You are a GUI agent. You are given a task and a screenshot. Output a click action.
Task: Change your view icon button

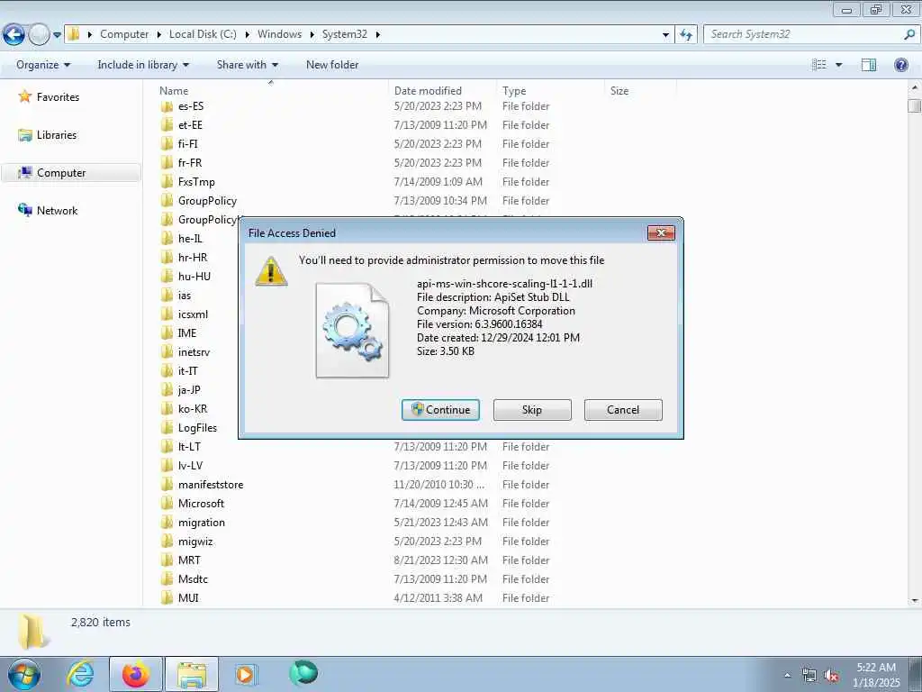click(x=819, y=65)
